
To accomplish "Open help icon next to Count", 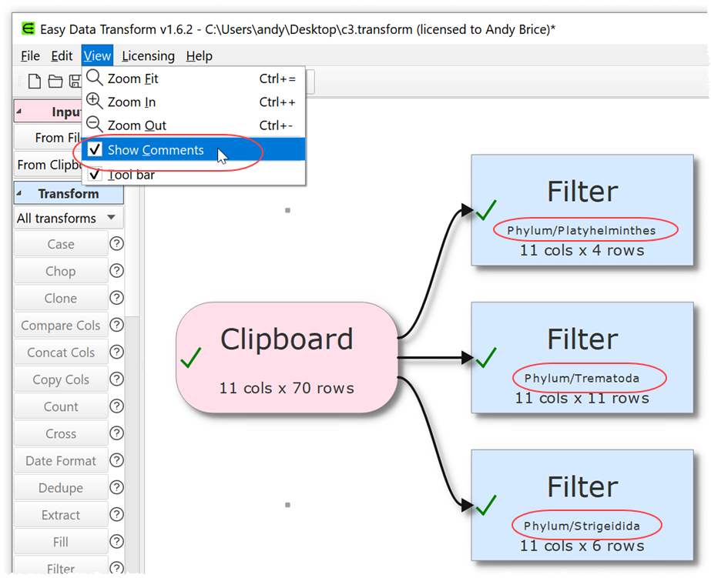I will (117, 406).
